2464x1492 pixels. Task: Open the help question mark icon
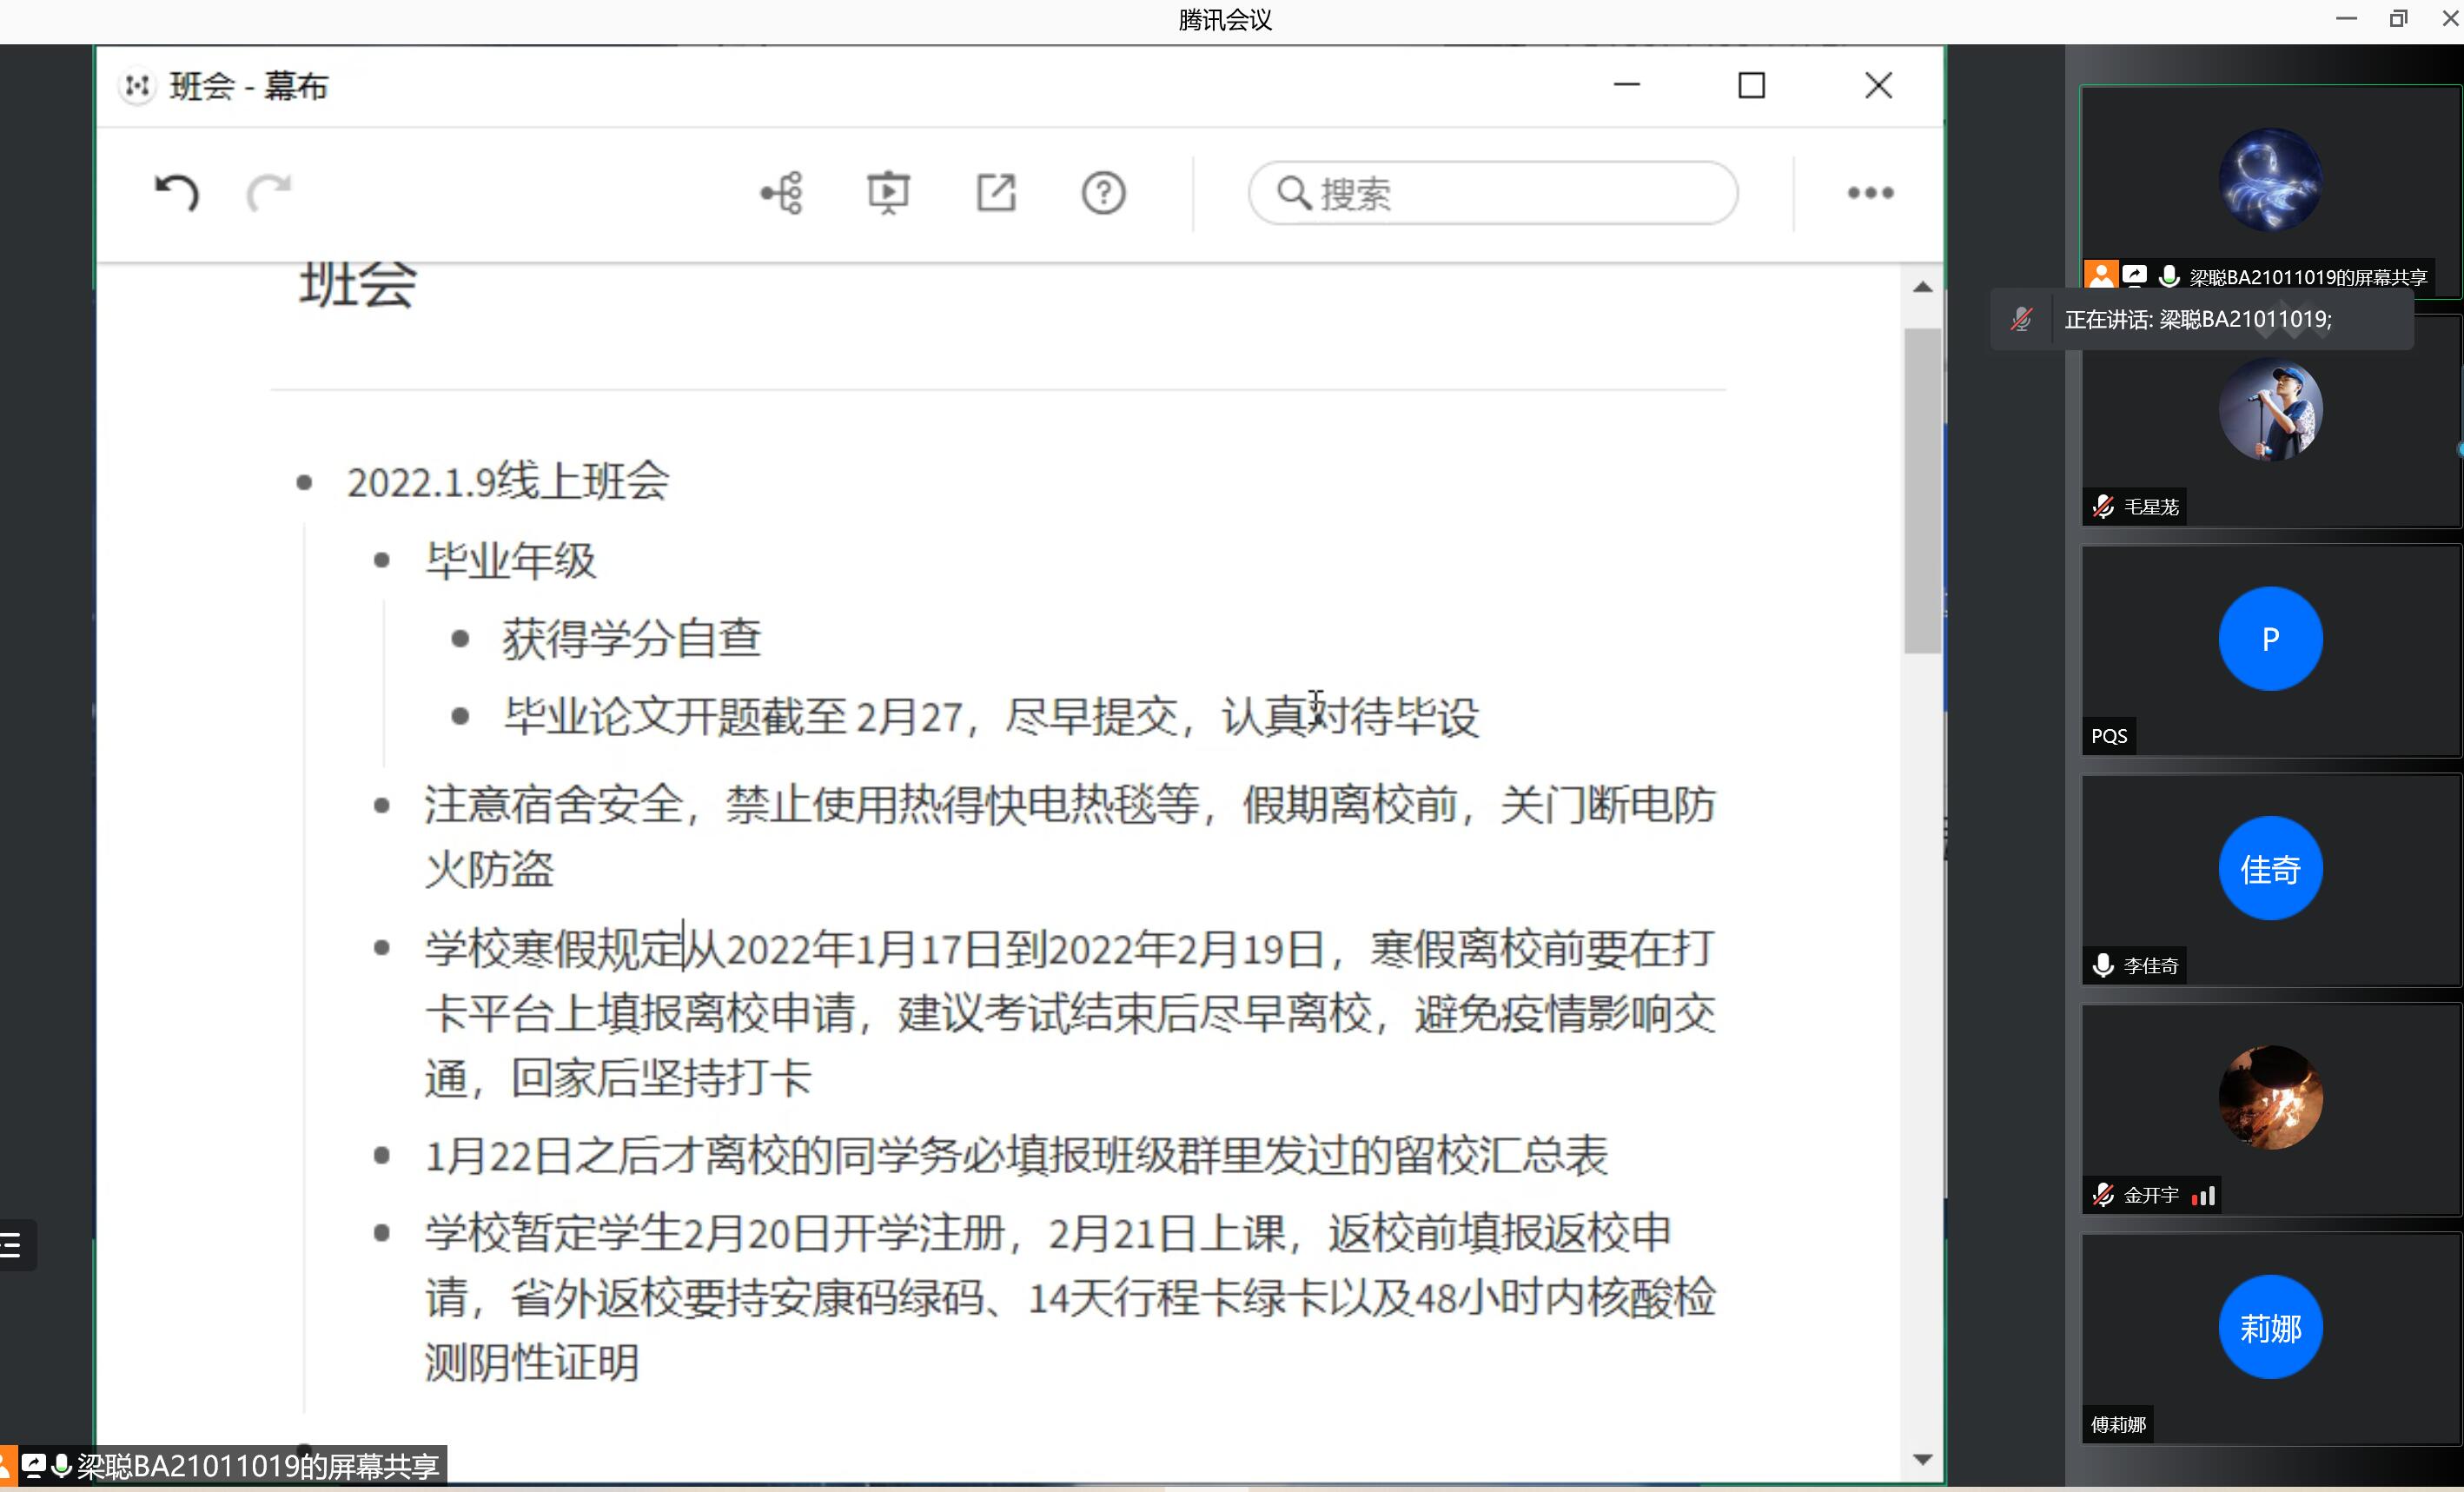click(x=1103, y=193)
